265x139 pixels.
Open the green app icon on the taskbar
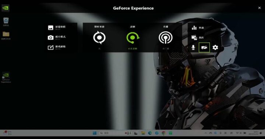tap(170, 133)
